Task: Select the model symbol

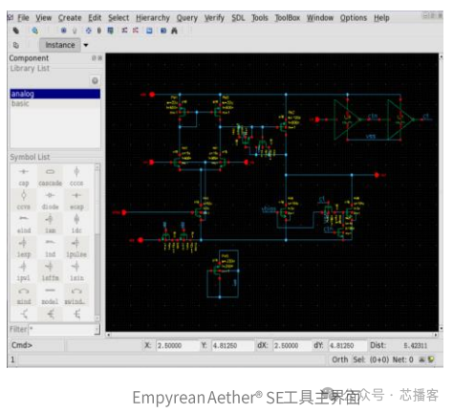Action: point(50,295)
